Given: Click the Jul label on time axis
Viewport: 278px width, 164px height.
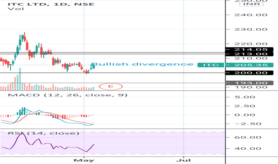Looking at the screenshot, I should coord(183,160).
